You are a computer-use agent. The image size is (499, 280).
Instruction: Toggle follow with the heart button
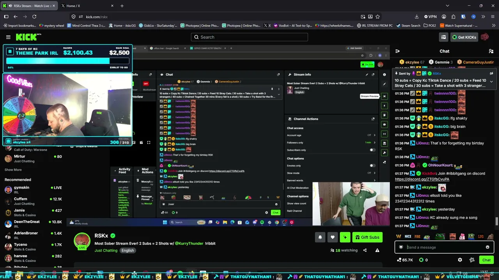[333, 237]
